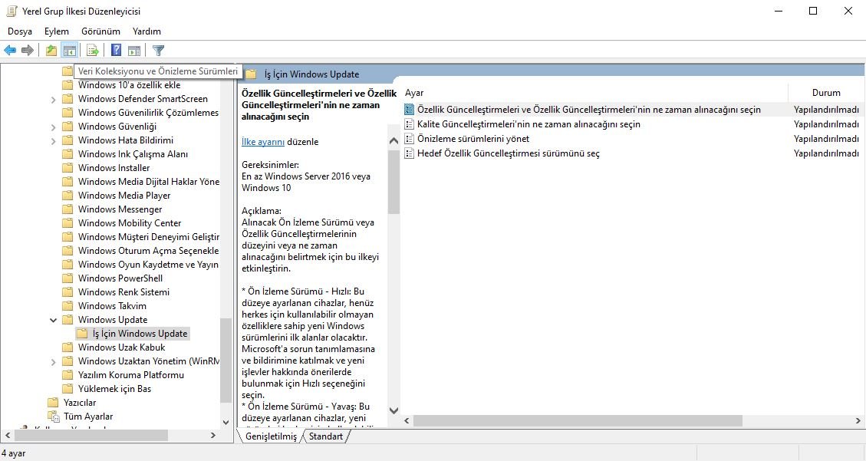Expand the Windows Hata Bildirimi node

point(53,140)
